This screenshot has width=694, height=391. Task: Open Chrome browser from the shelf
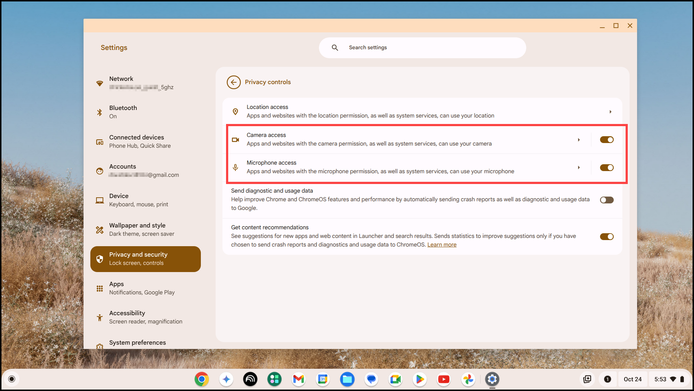(x=202, y=379)
